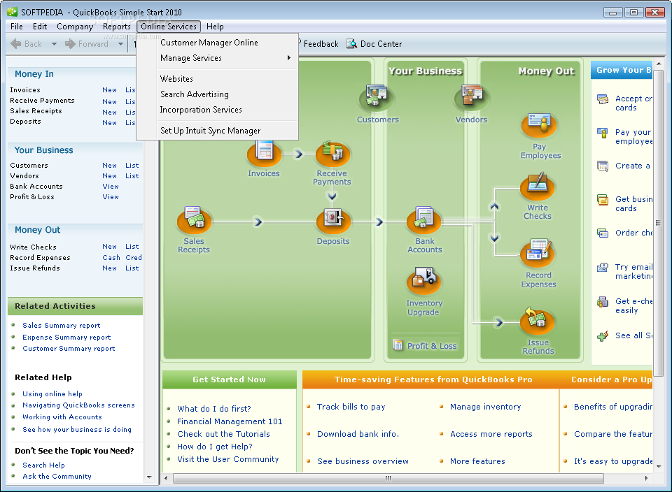
Task: Click the See all Services plus icon
Action: click(x=603, y=336)
